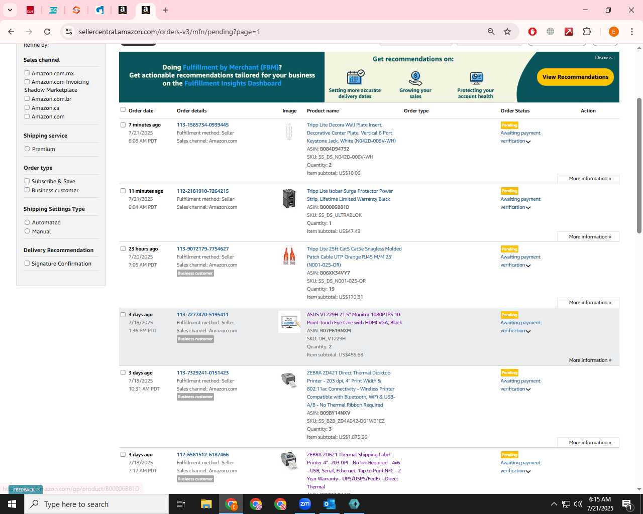The width and height of the screenshot is (643, 514).
Task: Open the Fulfillment Insights Dashboard link
Action: 233,83
